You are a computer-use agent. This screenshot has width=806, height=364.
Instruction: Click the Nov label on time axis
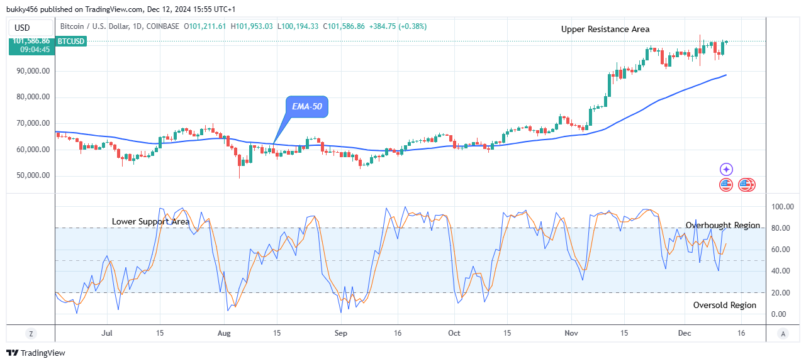pyautogui.click(x=571, y=333)
